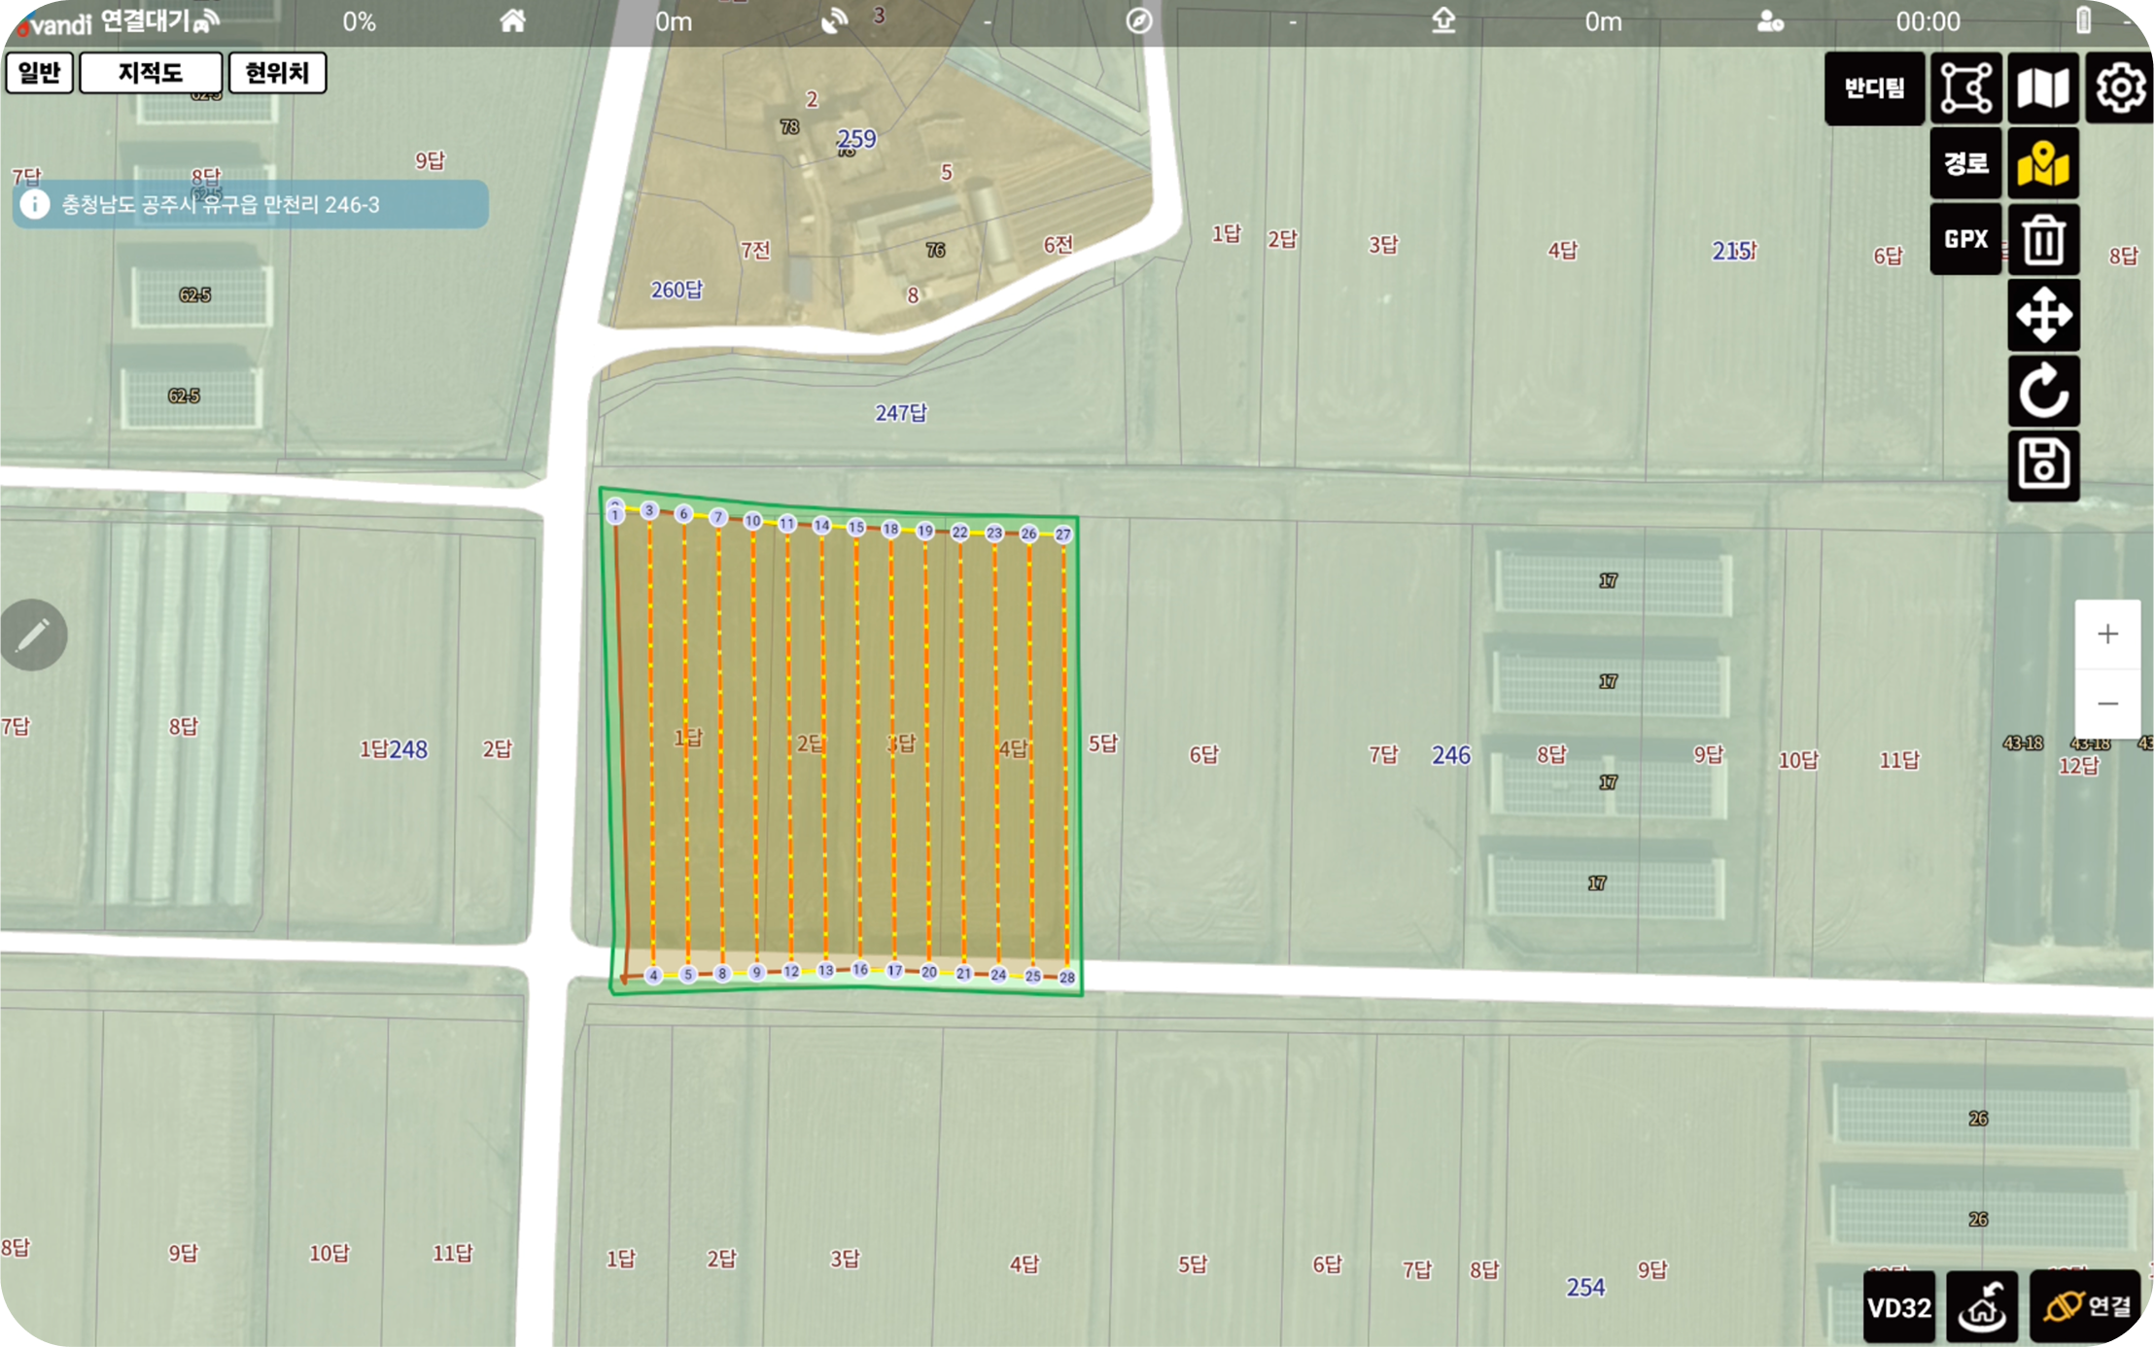Zoom in with the plus button
The height and width of the screenshot is (1347, 2154).
click(2107, 635)
